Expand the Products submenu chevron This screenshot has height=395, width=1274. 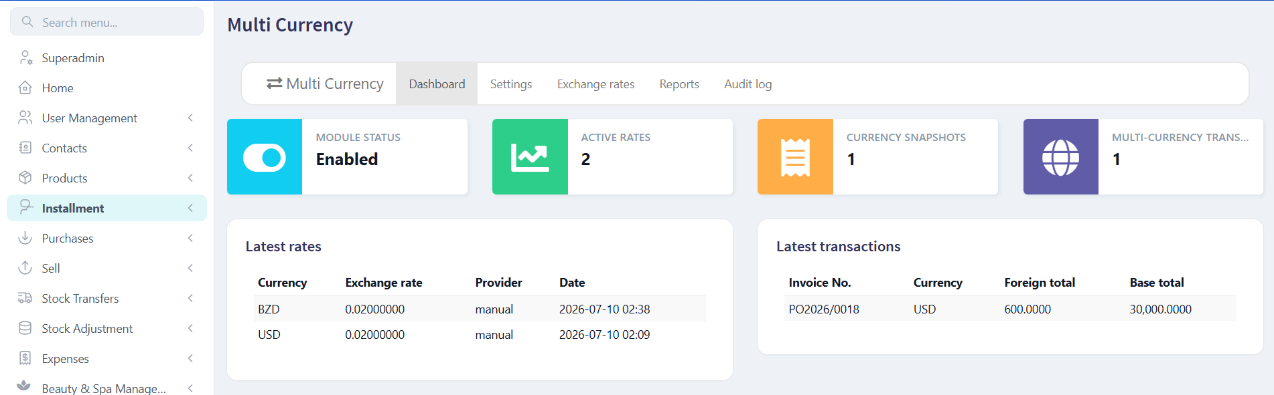(190, 178)
